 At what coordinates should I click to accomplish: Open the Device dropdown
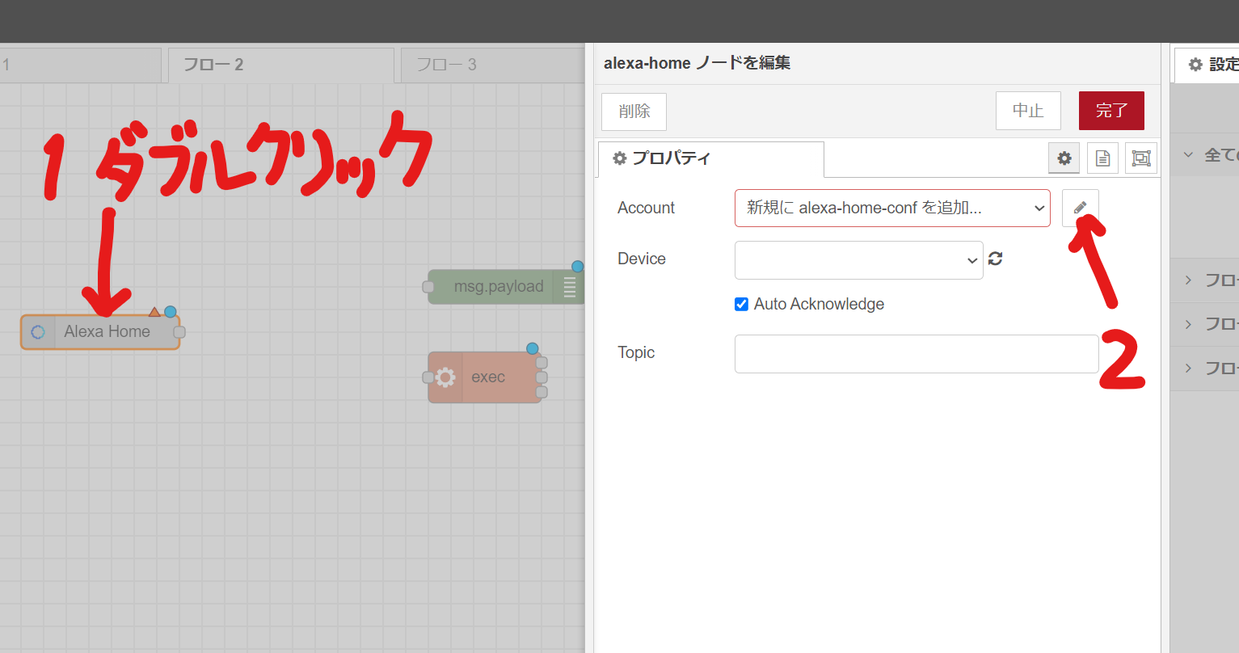[858, 260]
